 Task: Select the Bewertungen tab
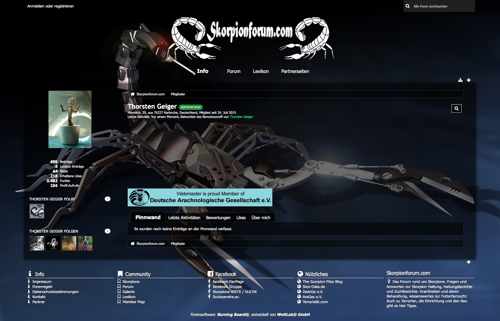click(218, 218)
